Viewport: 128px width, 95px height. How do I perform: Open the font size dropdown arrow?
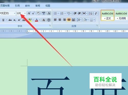click(x=25, y=13)
